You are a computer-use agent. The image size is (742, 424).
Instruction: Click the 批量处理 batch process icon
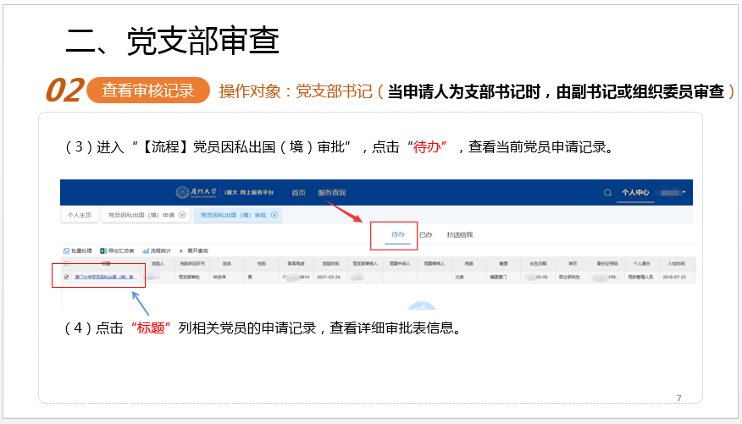[66, 251]
